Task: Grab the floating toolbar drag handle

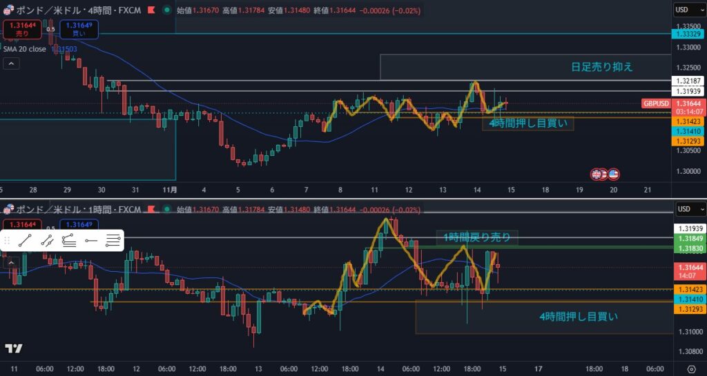Action: [x=8, y=241]
